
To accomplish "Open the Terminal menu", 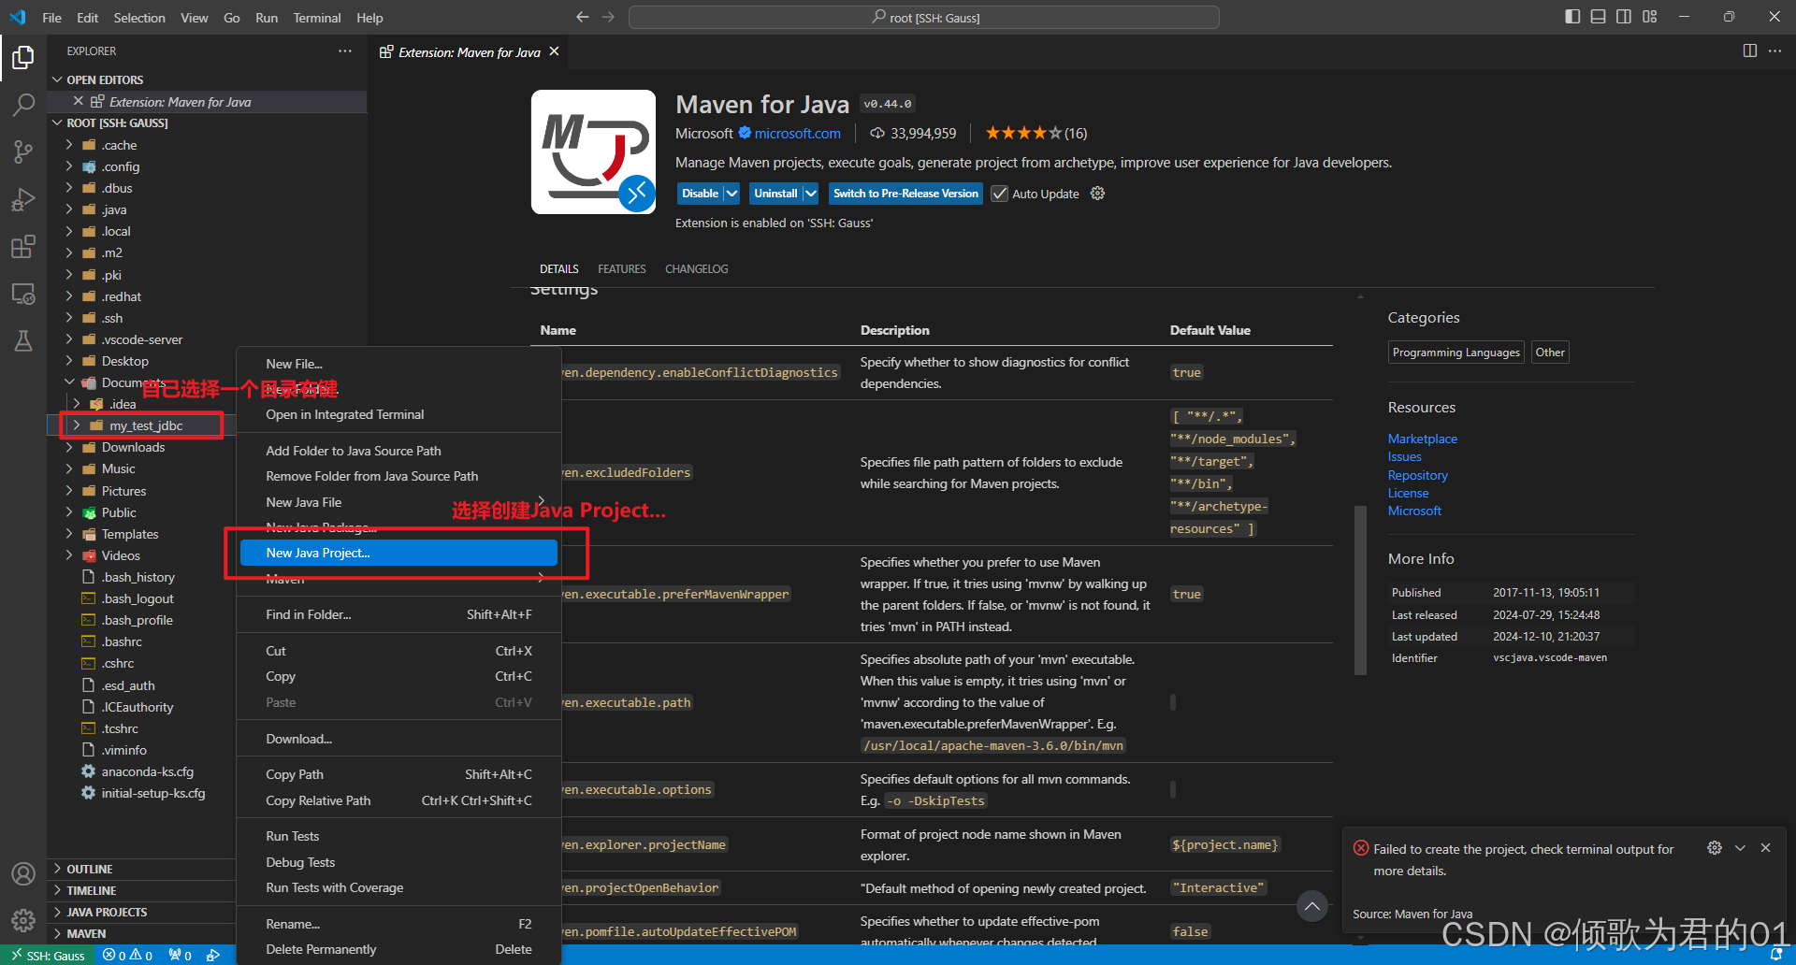I will [x=317, y=17].
